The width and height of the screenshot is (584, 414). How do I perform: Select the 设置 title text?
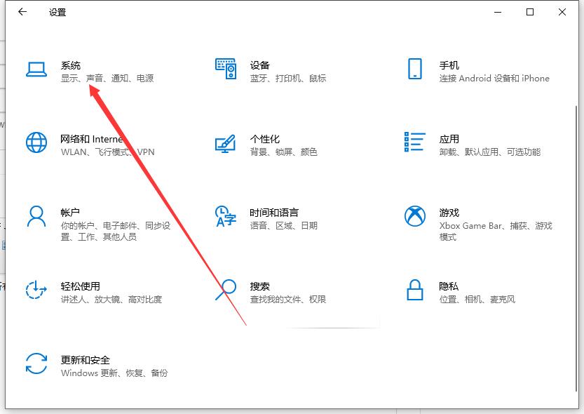point(57,12)
